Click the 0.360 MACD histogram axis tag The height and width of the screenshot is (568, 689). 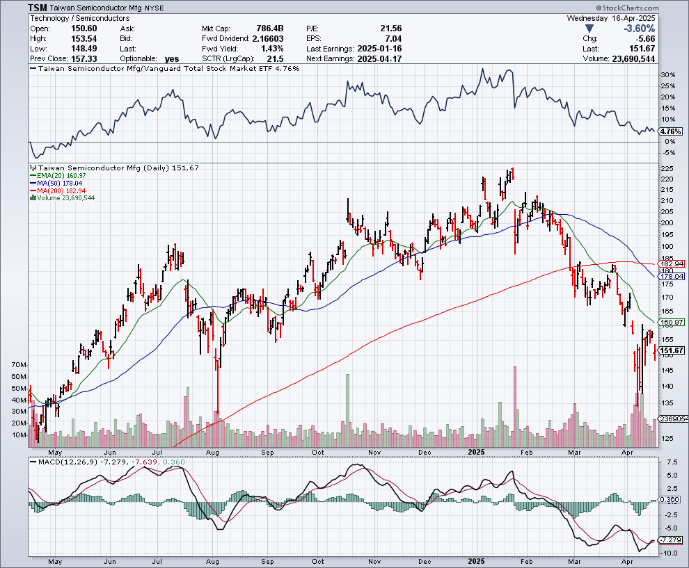tap(670, 500)
